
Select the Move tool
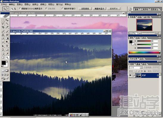[7, 20]
